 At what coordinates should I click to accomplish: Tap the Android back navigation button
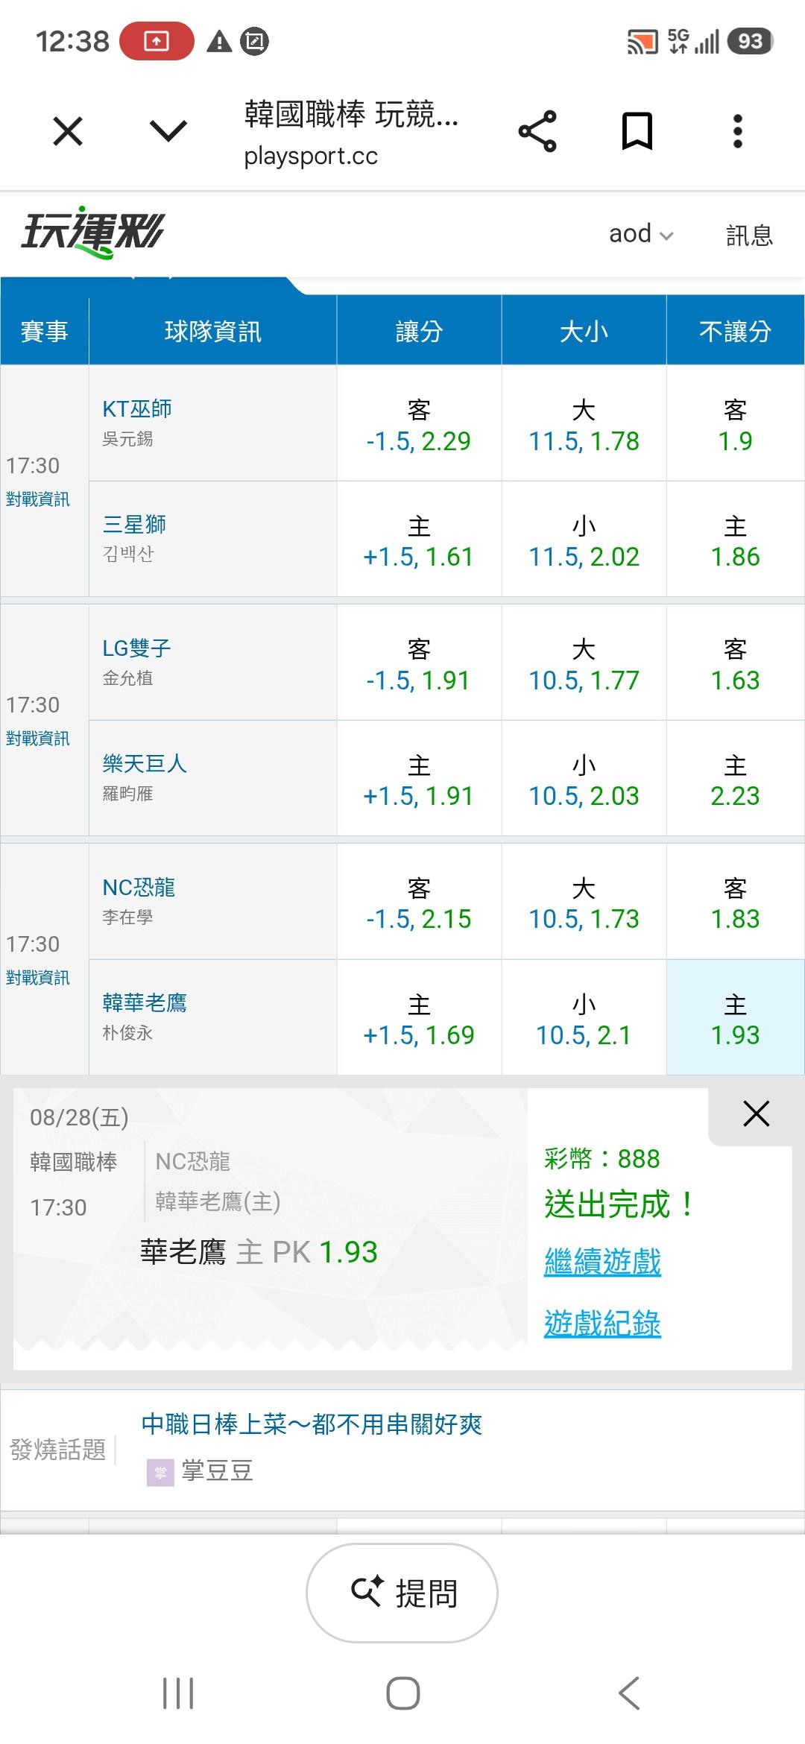click(x=629, y=1693)
